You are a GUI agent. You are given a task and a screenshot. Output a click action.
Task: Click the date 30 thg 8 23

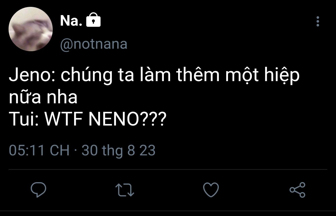[x=119, y=150]
